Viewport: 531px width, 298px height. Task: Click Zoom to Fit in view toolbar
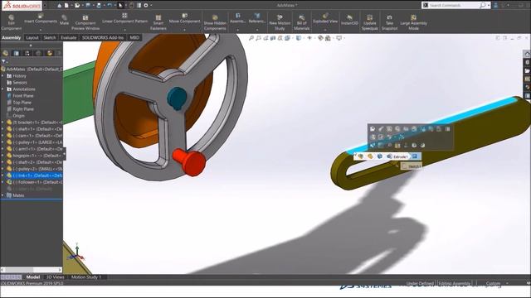tap(251, 38)
